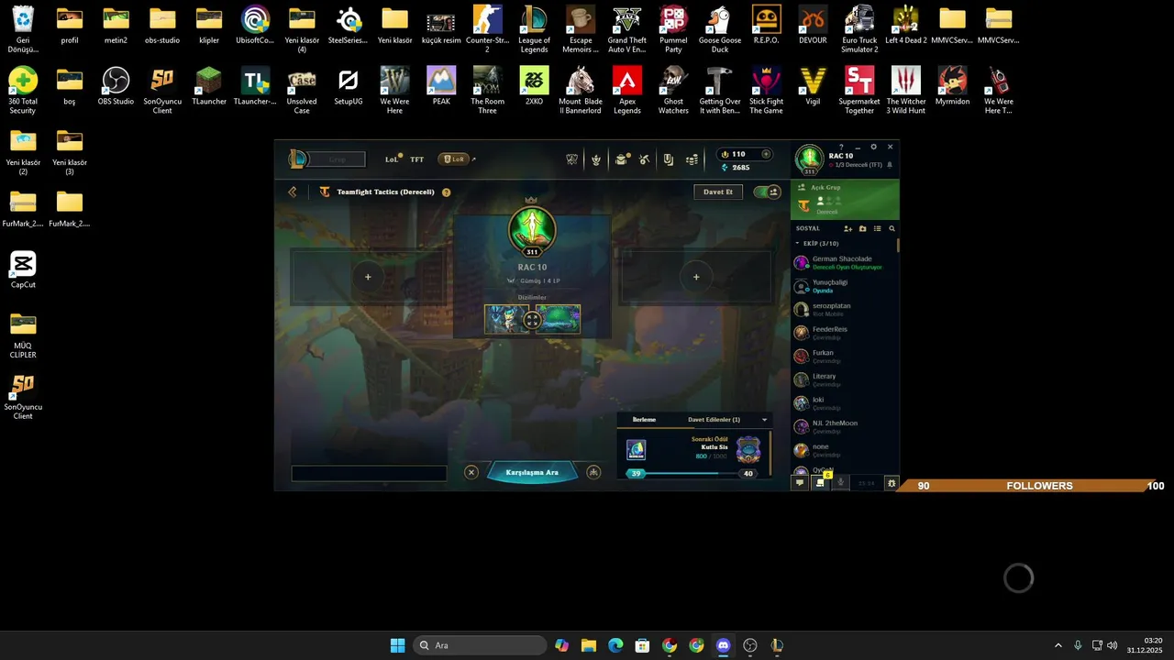The width and height of the screenshot is (1174, 660).
Task: Open the profile icon in client navigation
Action: tap(596, 159)
